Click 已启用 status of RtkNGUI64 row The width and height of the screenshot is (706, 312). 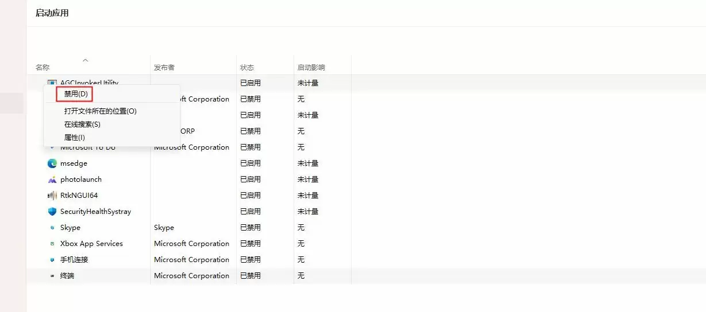click(250, 196)
